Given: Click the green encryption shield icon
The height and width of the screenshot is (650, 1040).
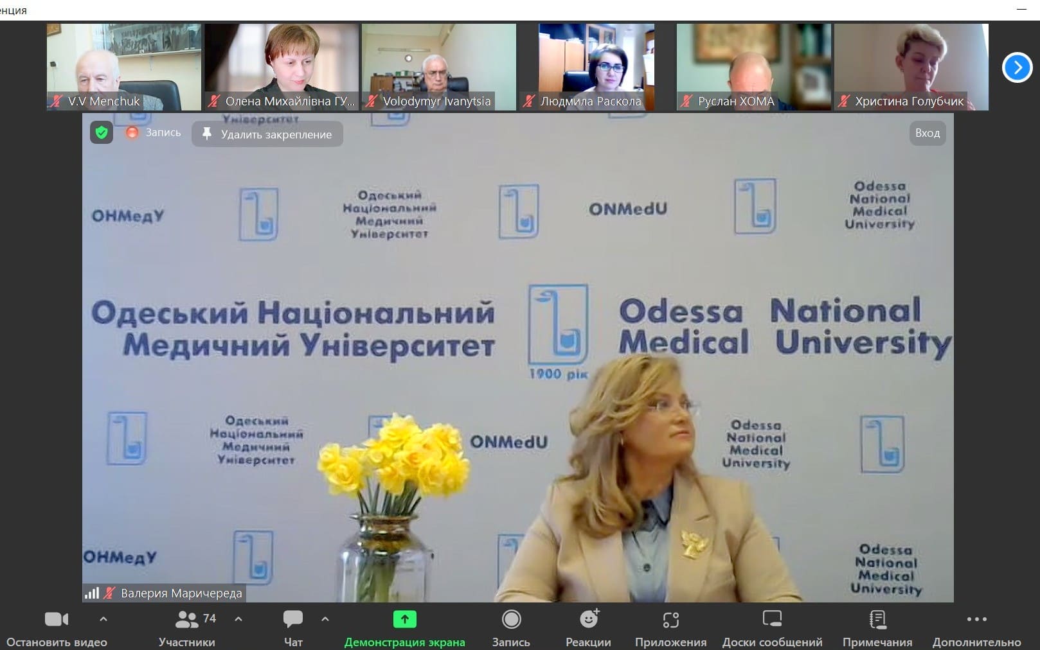Looking at the screenshot, I should click(102, 132).
